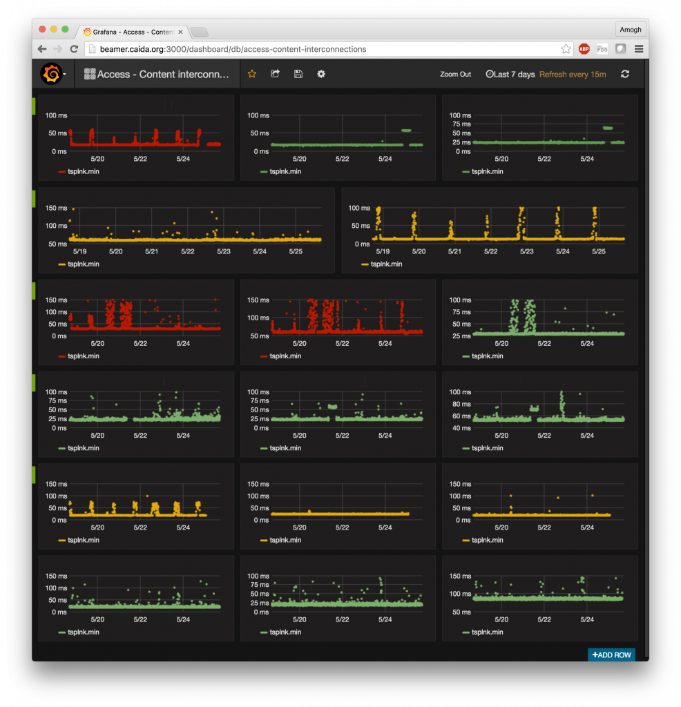Open the dashboard title dropdown

pos(157,75)
